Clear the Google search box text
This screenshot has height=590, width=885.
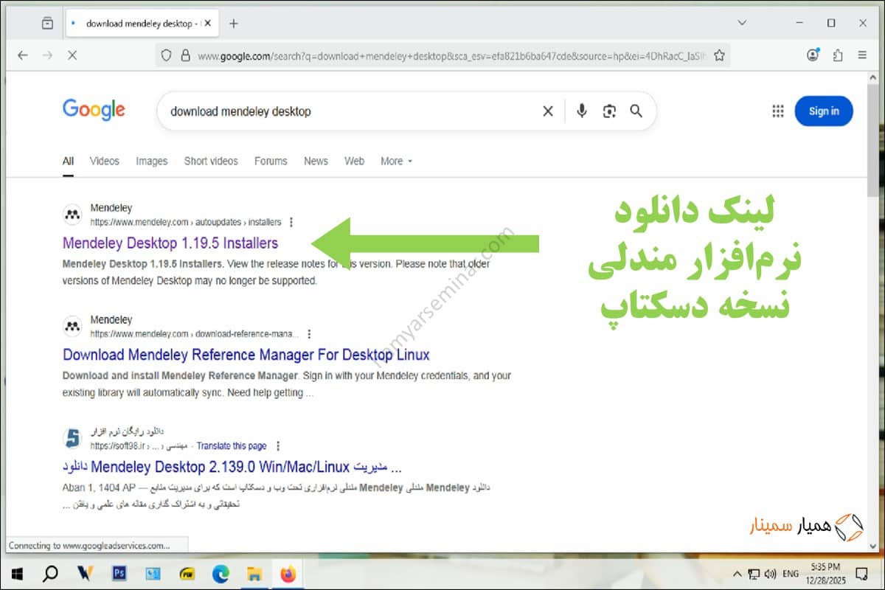(x=548, y=111)
